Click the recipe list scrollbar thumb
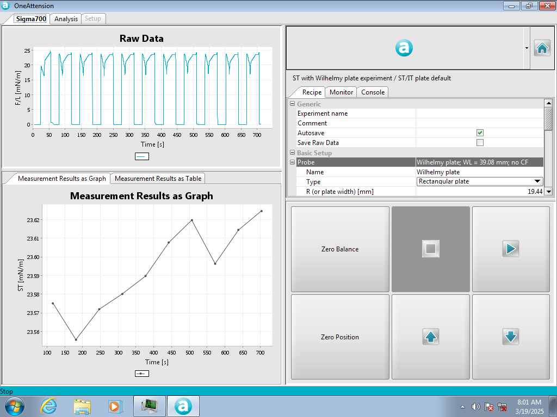The height and width of the screenshot is (417, 557). [x=548, y=119]
